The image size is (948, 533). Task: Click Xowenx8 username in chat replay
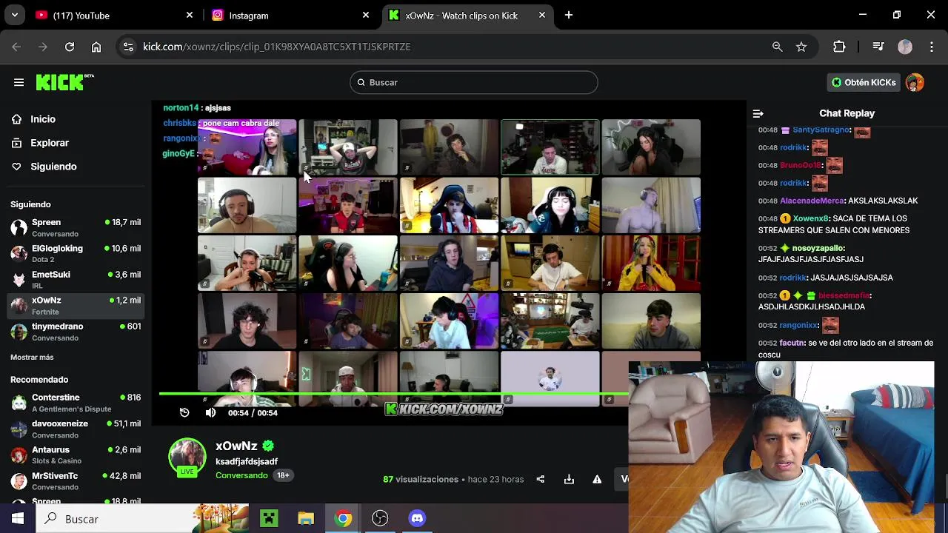coord(810,218)
